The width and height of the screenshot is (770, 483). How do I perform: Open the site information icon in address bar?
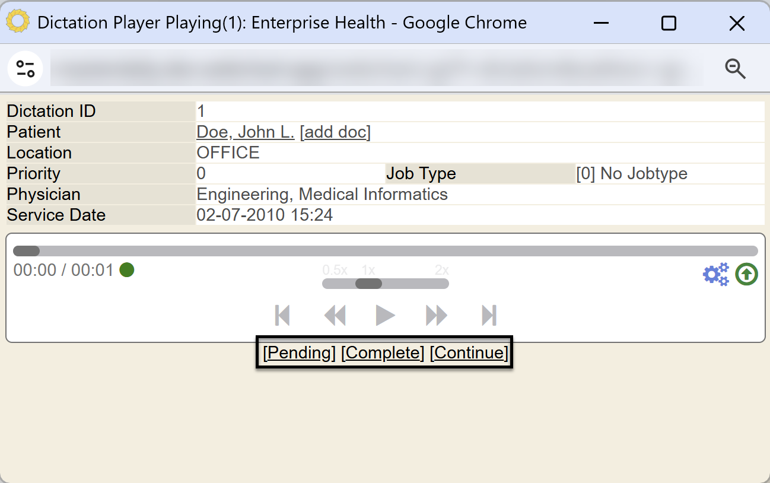point(25,69)
